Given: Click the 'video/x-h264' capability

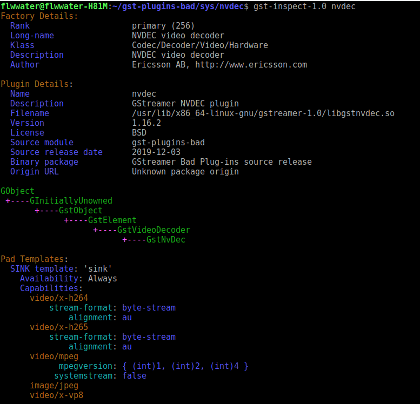Looking at the screenshot, I should [59, 298].
